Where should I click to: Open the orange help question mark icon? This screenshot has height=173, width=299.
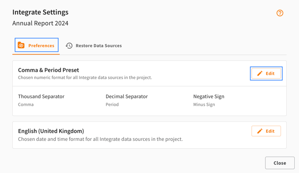coord(280,13)
